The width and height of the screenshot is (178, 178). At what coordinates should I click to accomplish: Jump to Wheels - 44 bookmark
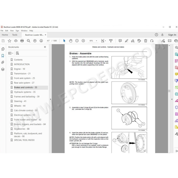(20, 106)
